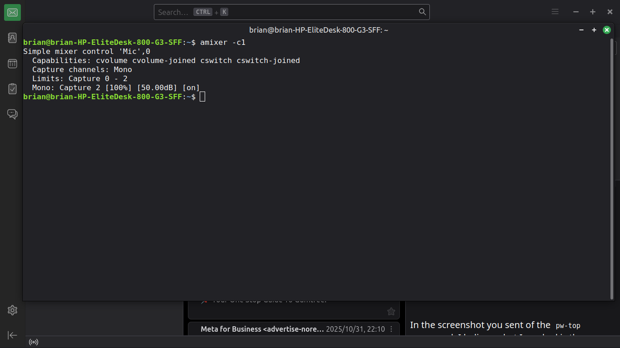The height and width of the screenshot is (348, 620).
Task: Open the Address Book space
Action: pos(12,38)
